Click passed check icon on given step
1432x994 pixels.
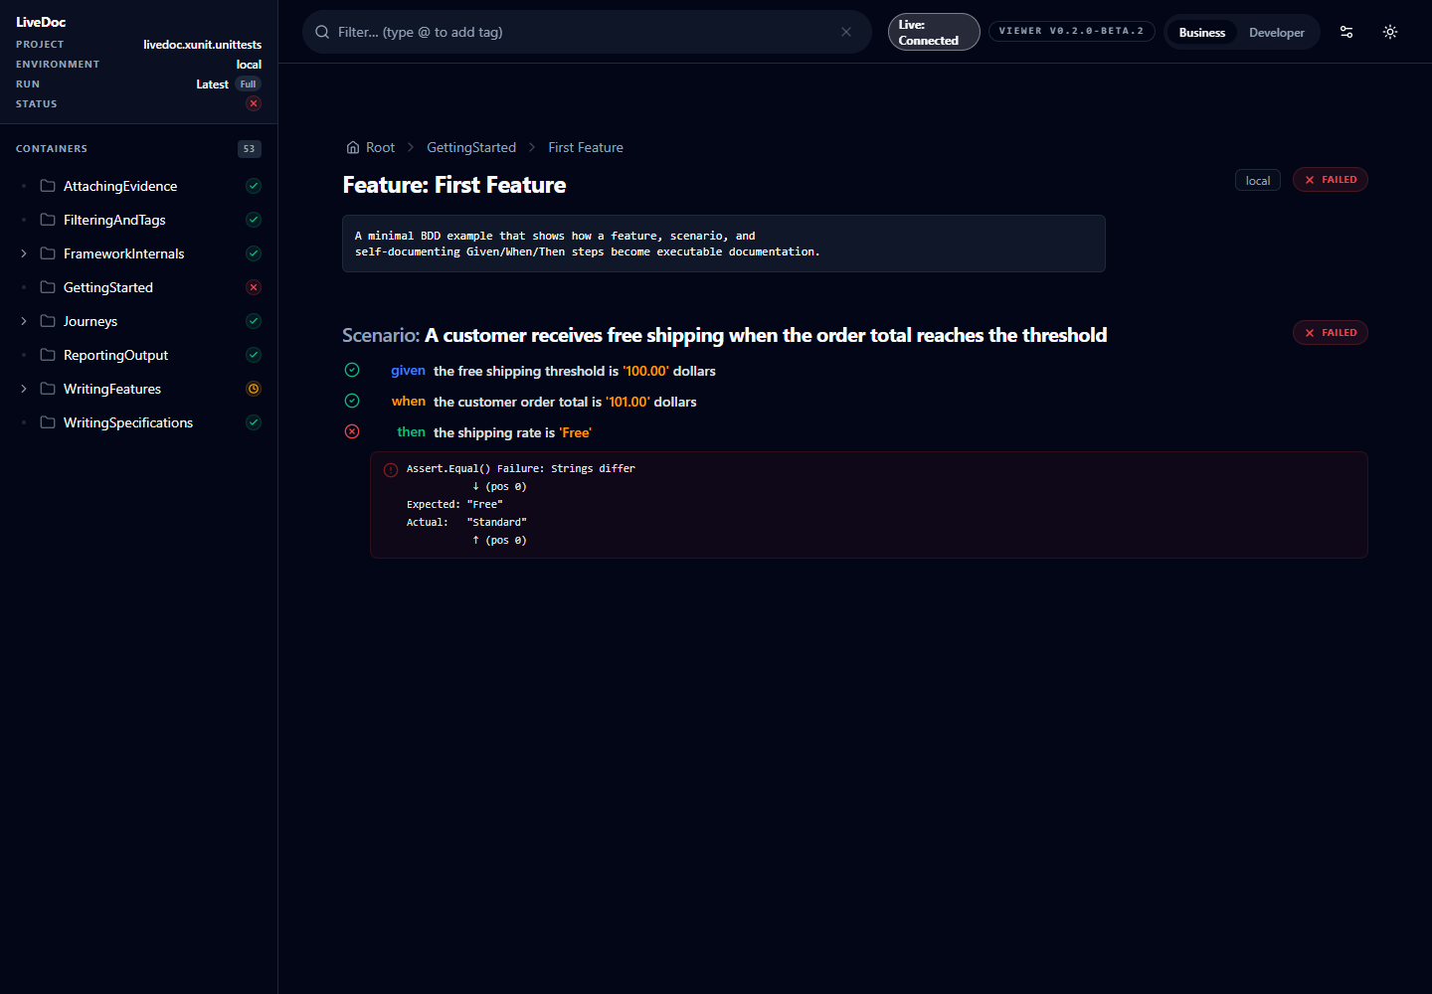352,370
